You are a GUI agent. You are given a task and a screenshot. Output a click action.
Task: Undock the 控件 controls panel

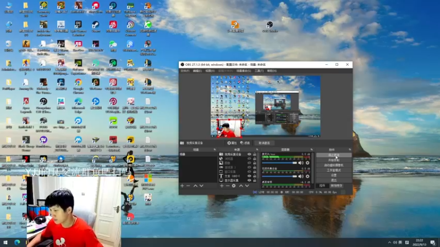[x=350, y=149]
